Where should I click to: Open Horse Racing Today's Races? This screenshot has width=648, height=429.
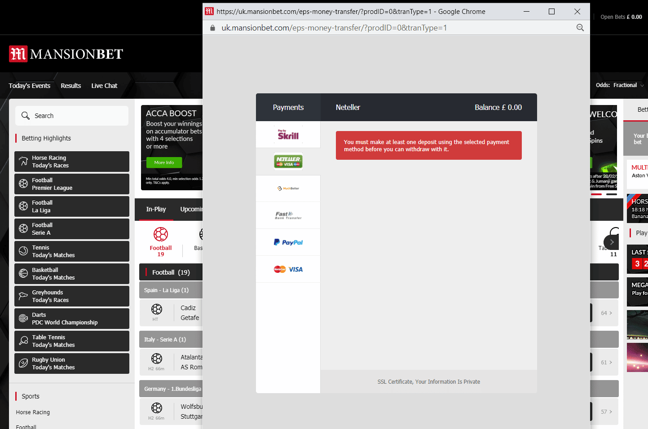(72, 162)
